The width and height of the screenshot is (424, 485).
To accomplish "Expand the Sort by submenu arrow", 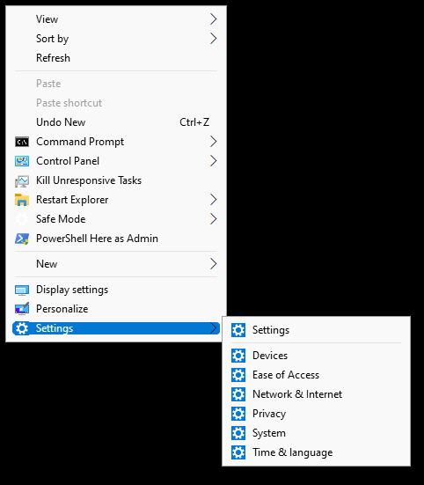I will click(213, 39).
